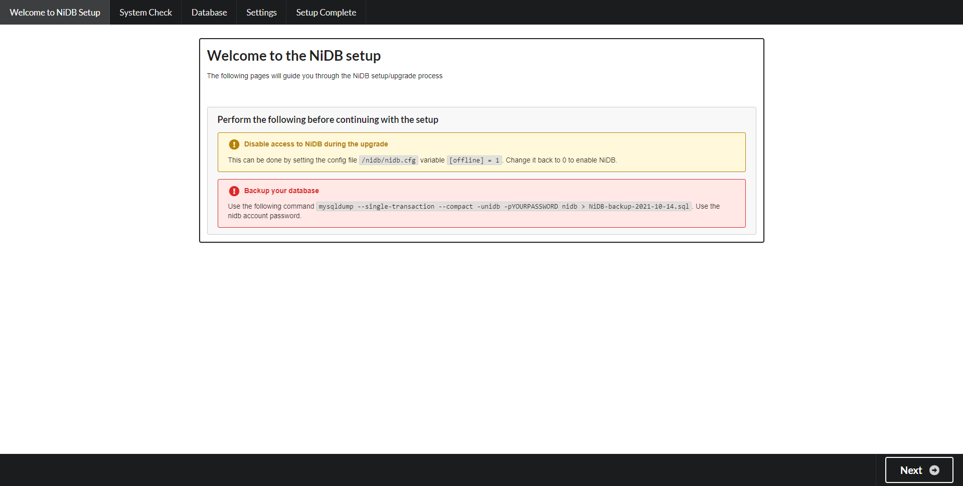Click 'Use the following command' text
963x486 pixels.
[271, 207]
